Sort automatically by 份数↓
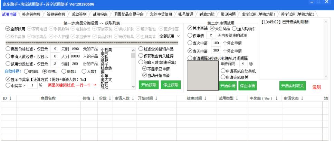334x141 pixels. [x=69, y=71]
